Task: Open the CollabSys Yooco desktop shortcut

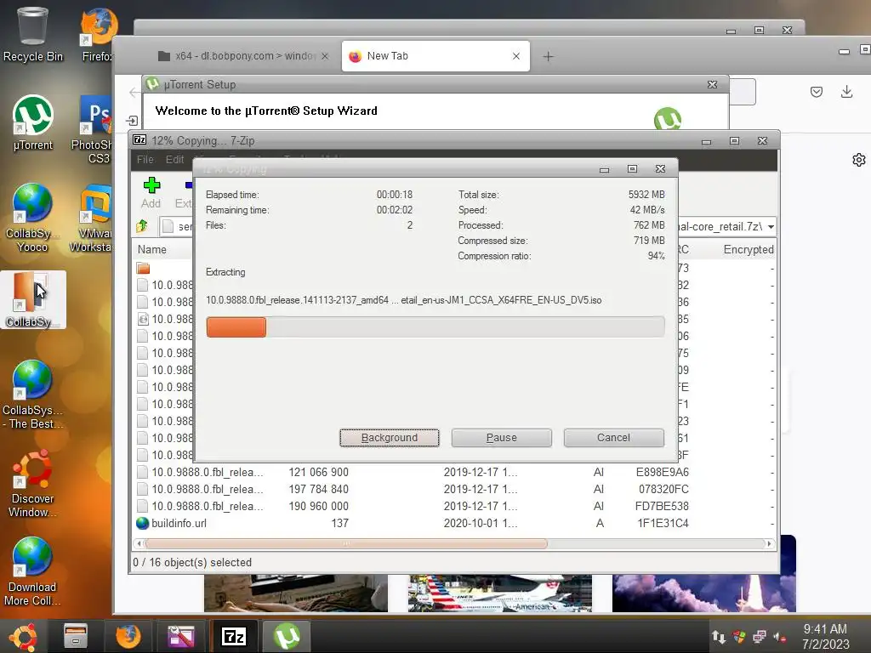Action: 32,218
